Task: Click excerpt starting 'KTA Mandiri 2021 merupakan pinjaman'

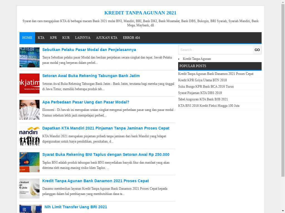Action: [104, 139]
